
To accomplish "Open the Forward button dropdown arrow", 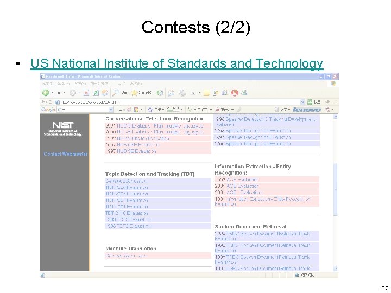I will pos(79,93).
